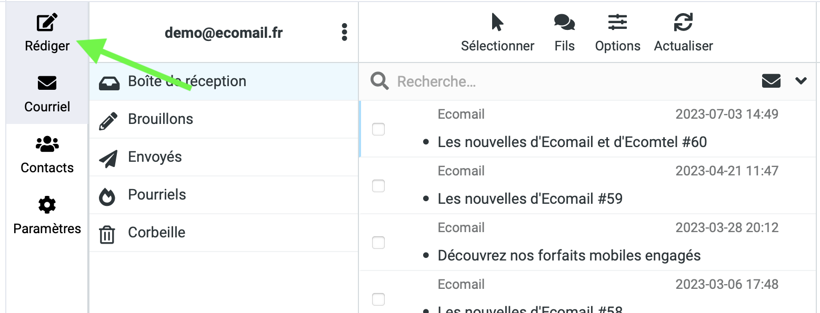Select the Courriel mail icon
Image resolution: width=820 pixels, height=313 pixels.
pos(47,83)
